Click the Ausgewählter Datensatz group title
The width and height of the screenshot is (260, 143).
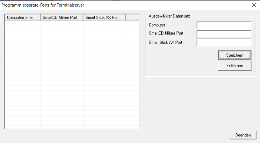point(169,16)
